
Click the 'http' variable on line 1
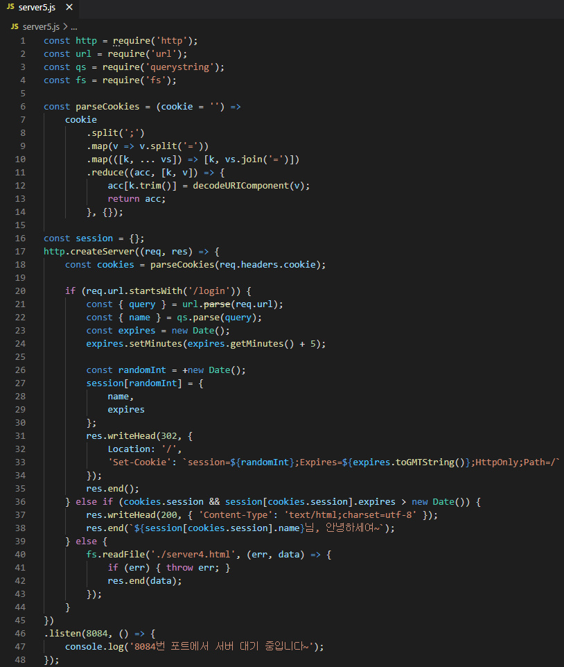[x=87, y=41]
